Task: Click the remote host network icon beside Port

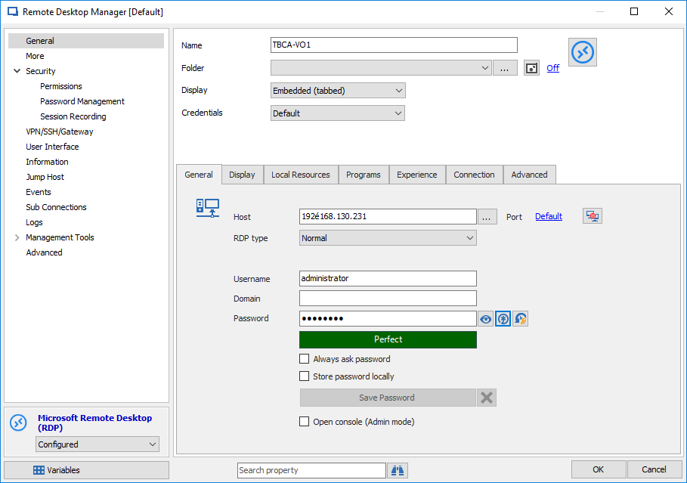Action: [x=593, y=216]
